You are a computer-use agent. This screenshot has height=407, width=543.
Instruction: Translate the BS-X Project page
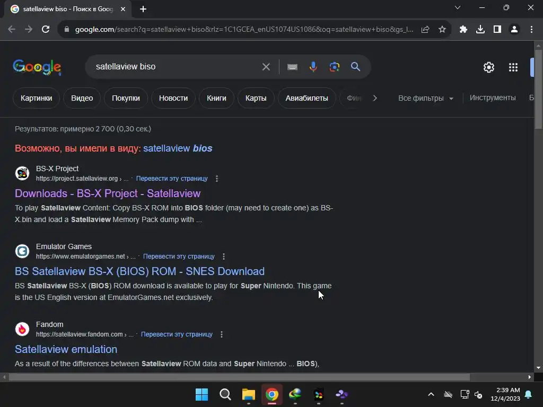172,179
